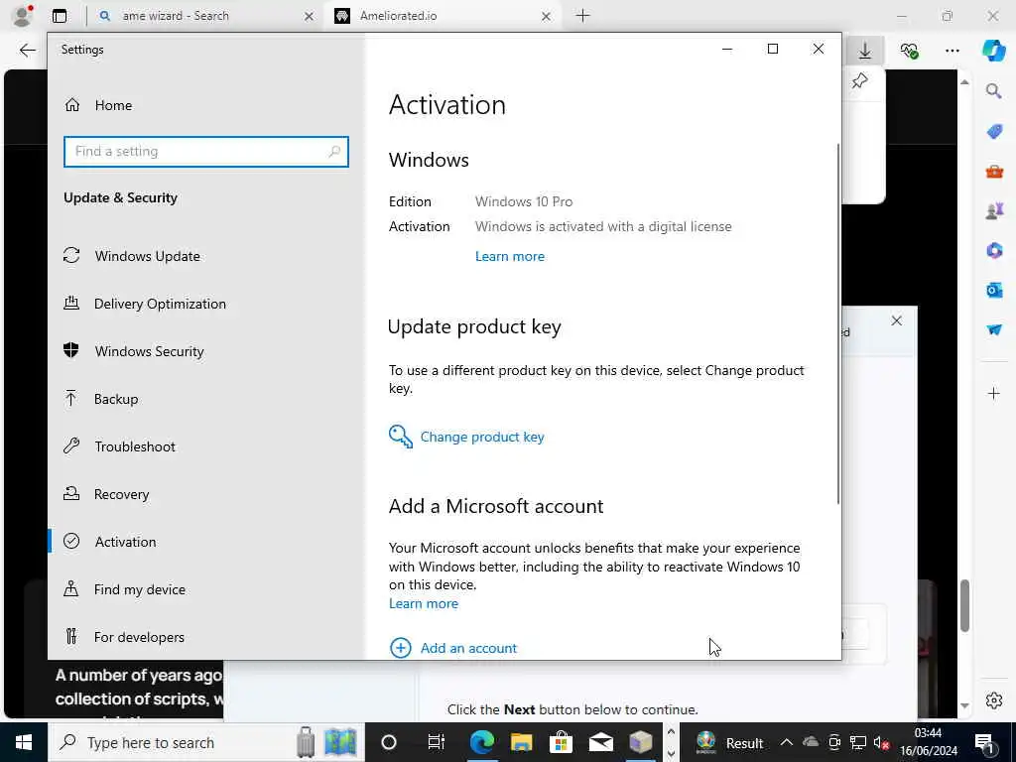Open Windows Update settings page

tap(132, 256)
